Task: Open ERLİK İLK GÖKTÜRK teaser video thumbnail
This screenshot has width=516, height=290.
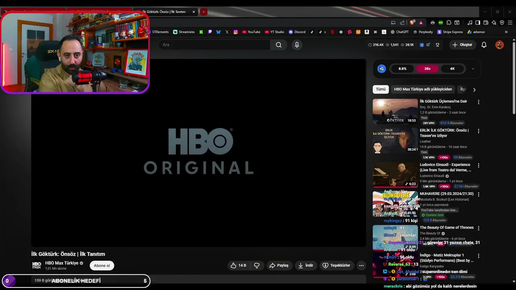Action: (x=395, y=141)
